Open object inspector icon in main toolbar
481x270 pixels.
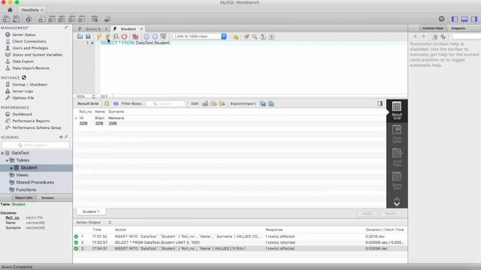coord(29,19)
